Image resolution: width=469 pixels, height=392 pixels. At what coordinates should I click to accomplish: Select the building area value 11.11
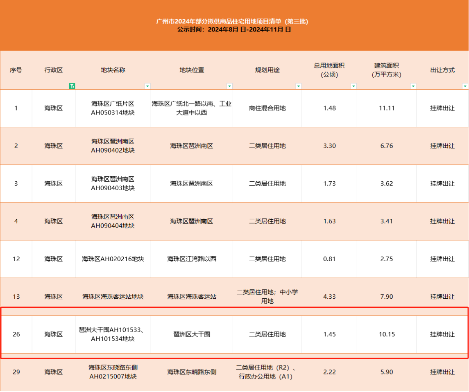click(x=387, y=108)
